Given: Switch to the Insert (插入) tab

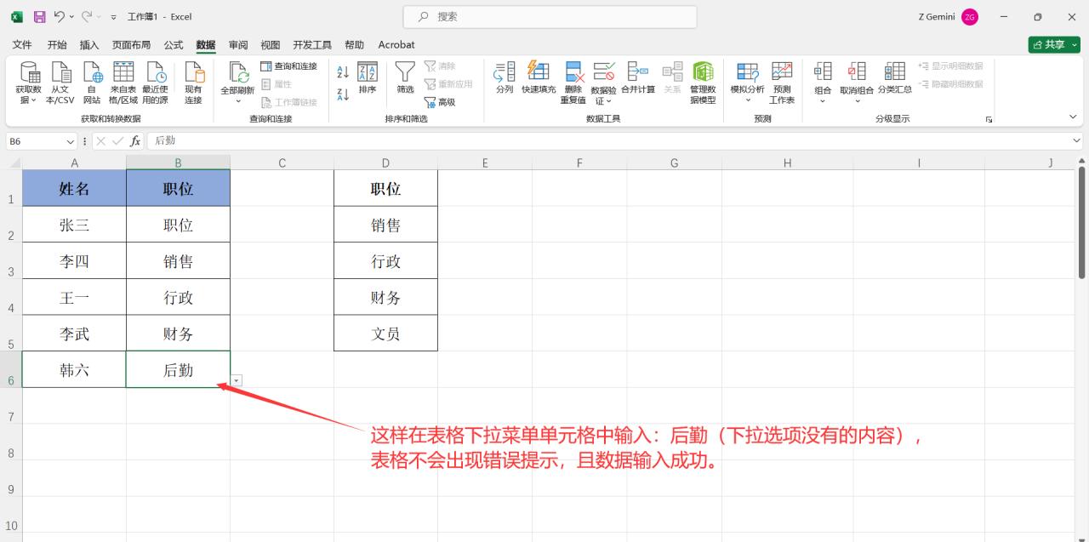Looking at the screenshot, I should (89, 45).
